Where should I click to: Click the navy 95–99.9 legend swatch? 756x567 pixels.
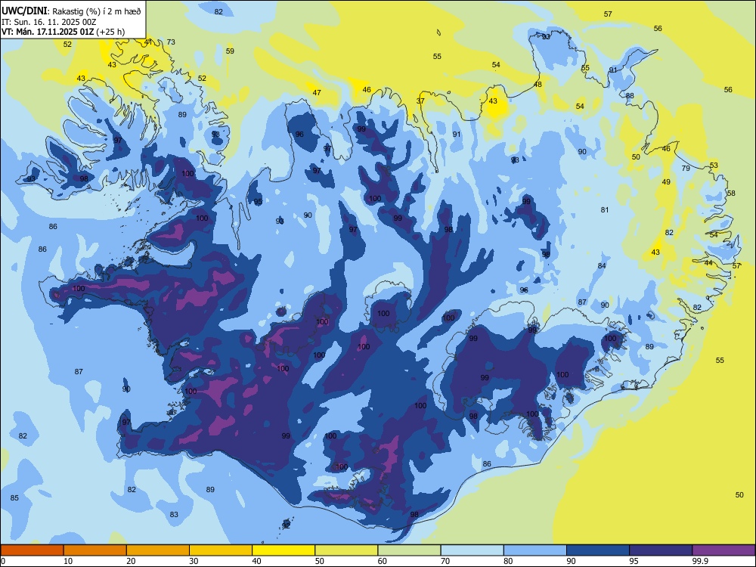point(661,550)
